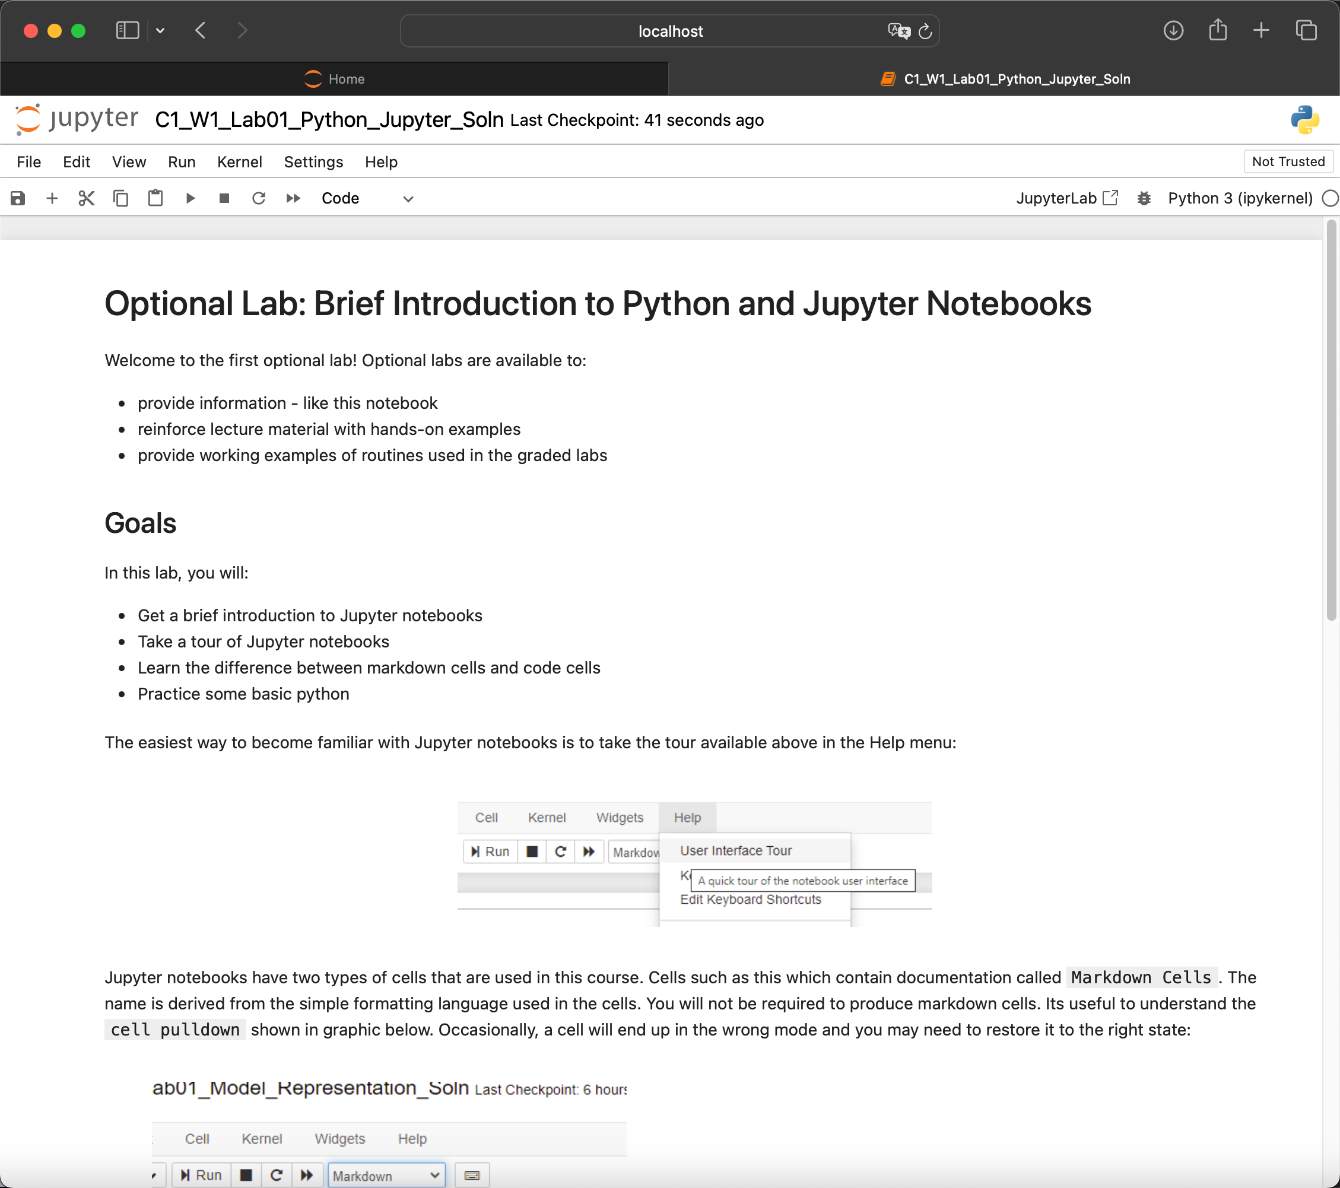Expand the sidebar tab group chevron
Viewport: 1340px width, 1188px height.
pyautogui.click(x=160, y=30)
